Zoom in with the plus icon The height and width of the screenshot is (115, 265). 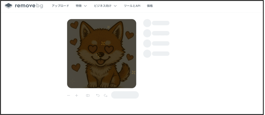(x=77, y=96)
